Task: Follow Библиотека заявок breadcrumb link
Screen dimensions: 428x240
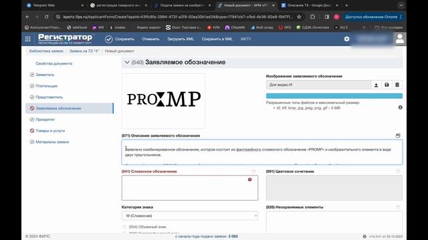Action: pyautogui.click(x=46, y=51)
